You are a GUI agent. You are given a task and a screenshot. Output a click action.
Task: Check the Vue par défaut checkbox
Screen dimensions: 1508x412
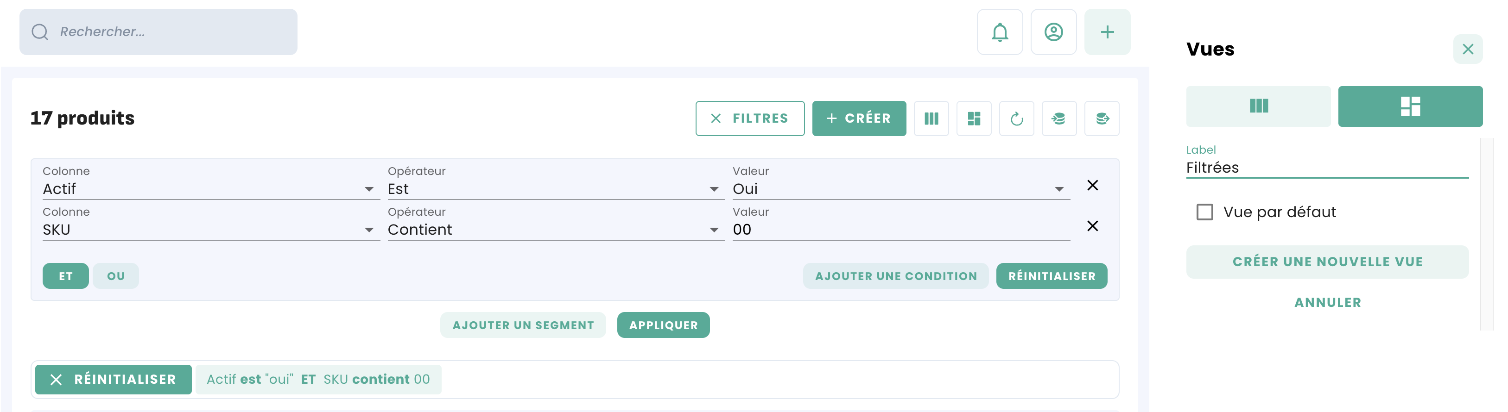coord(1204,212)
